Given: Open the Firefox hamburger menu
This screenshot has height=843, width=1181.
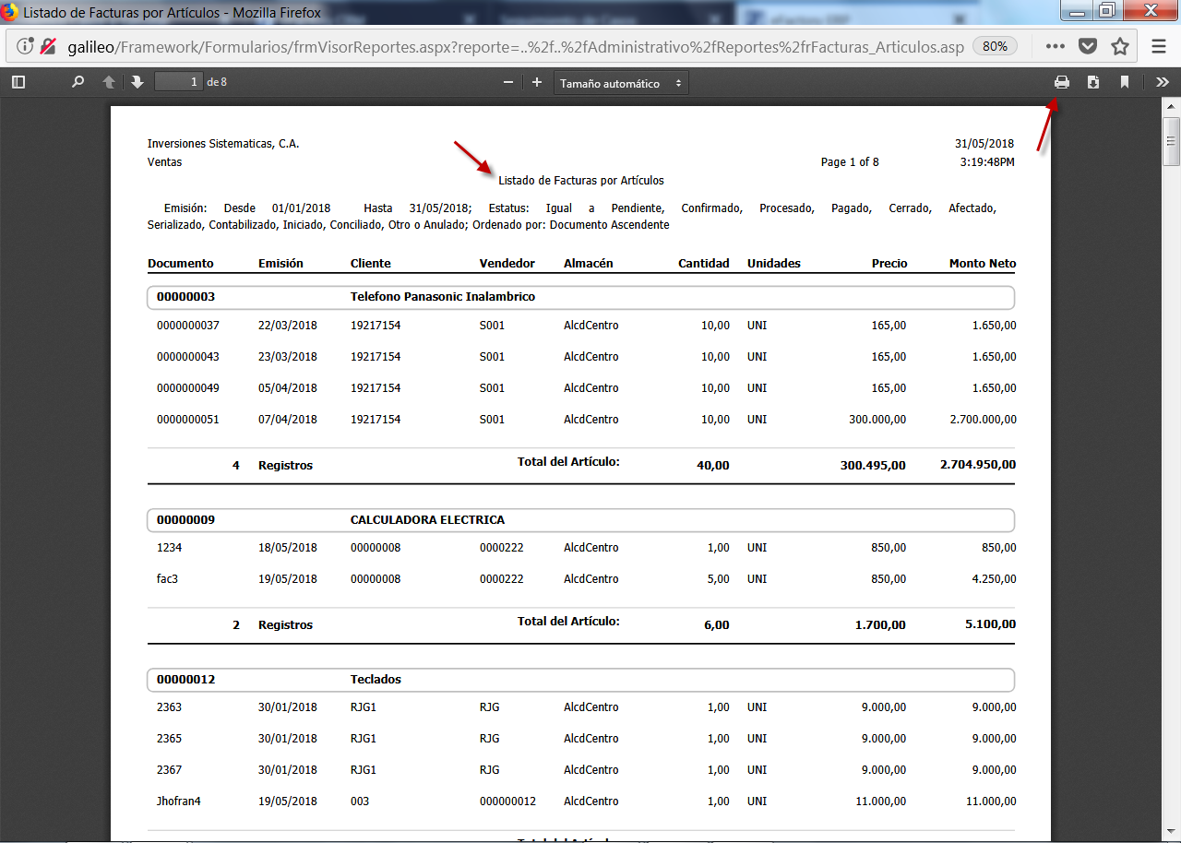Looking at the screenshot, I should tap(1159, 46).
